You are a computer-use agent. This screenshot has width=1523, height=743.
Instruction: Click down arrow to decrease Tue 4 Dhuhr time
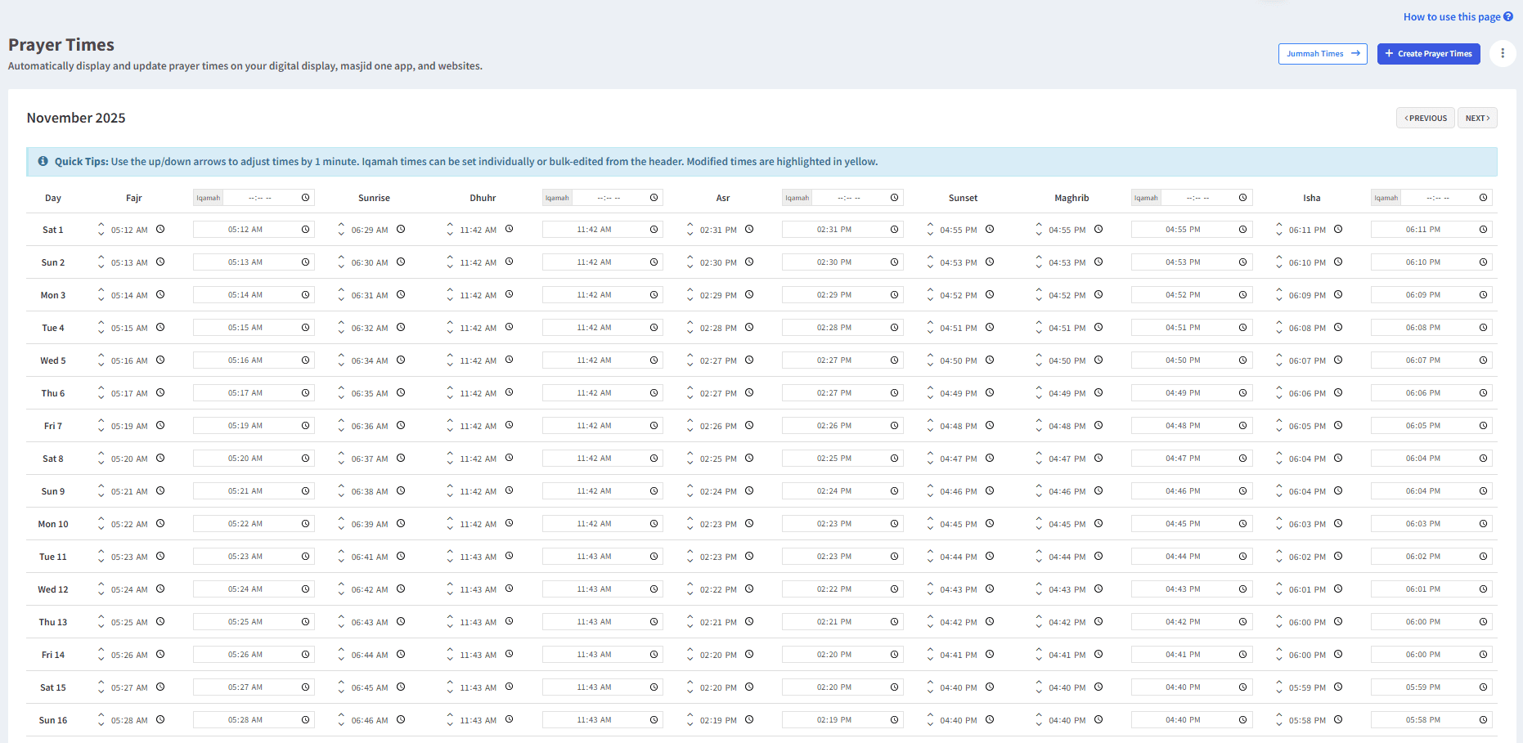pos(450,332)
